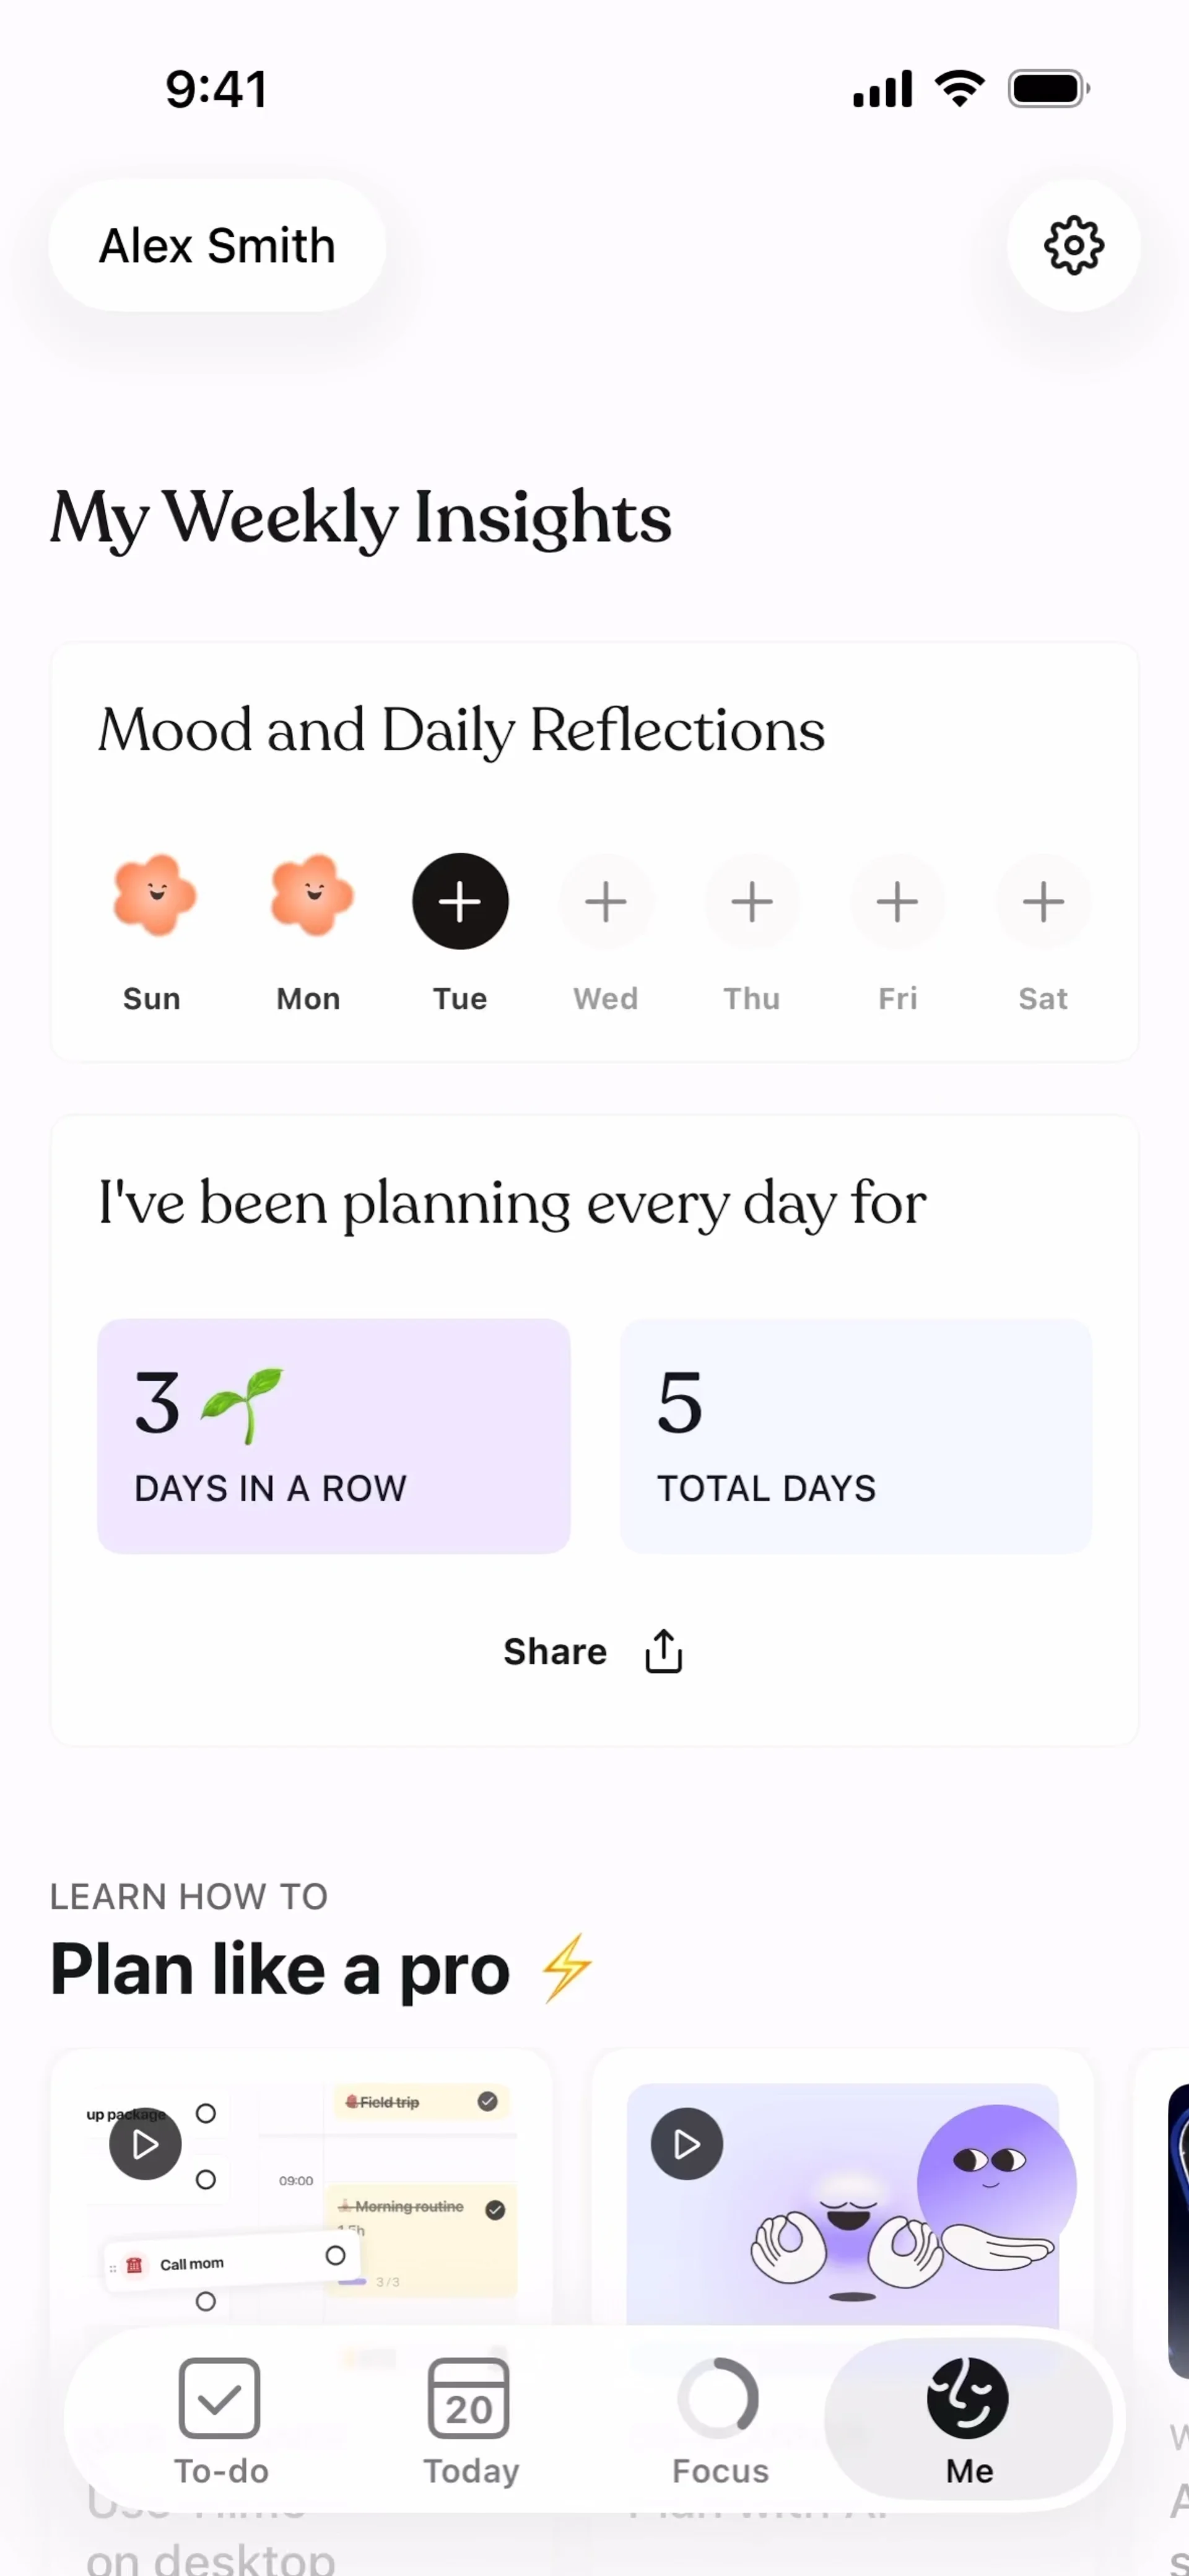Image resolution: width=1189 pixels, height=2576 pixels.
Task: Add a mood reflection for Friday
Action: click(x=897, y=901)
